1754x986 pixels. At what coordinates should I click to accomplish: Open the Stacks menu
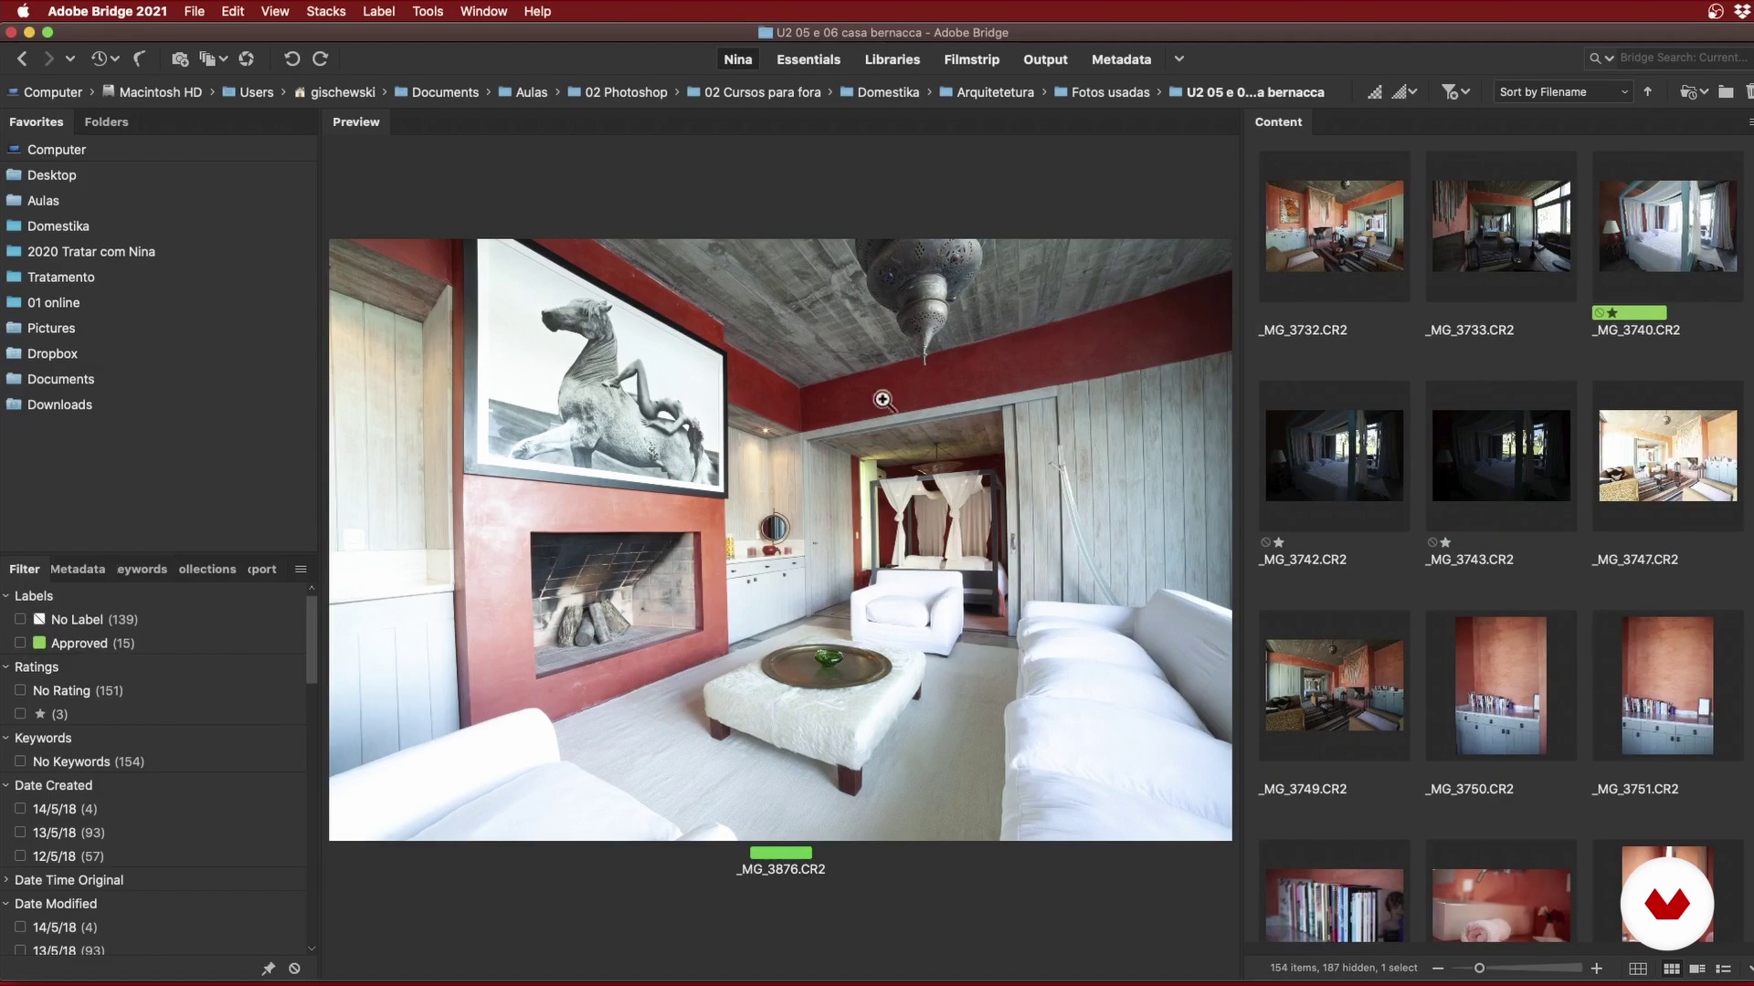pyautogui.click(x=326, y=11)
